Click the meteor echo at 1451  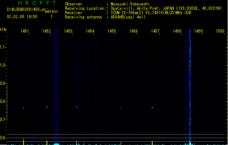24,108
